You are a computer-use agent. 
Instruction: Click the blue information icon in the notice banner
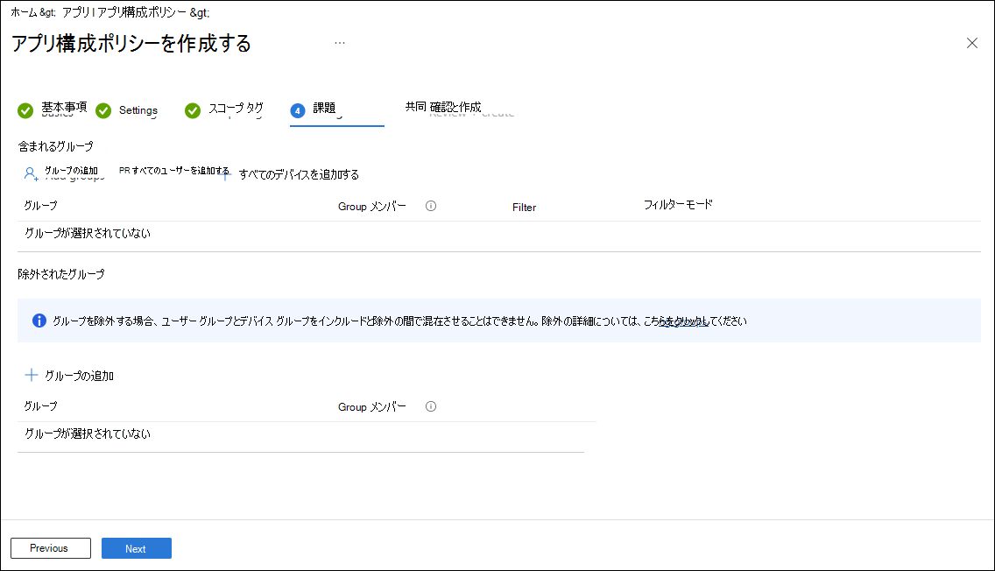[x=39, y=321]
